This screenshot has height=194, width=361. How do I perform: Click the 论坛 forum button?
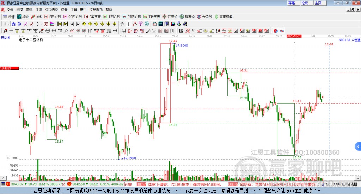click(x=306, y=3)
